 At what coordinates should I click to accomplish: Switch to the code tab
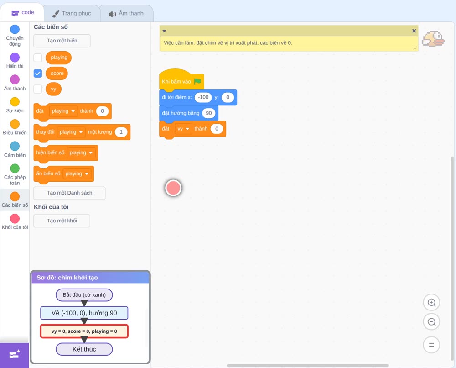coord(22,12)
